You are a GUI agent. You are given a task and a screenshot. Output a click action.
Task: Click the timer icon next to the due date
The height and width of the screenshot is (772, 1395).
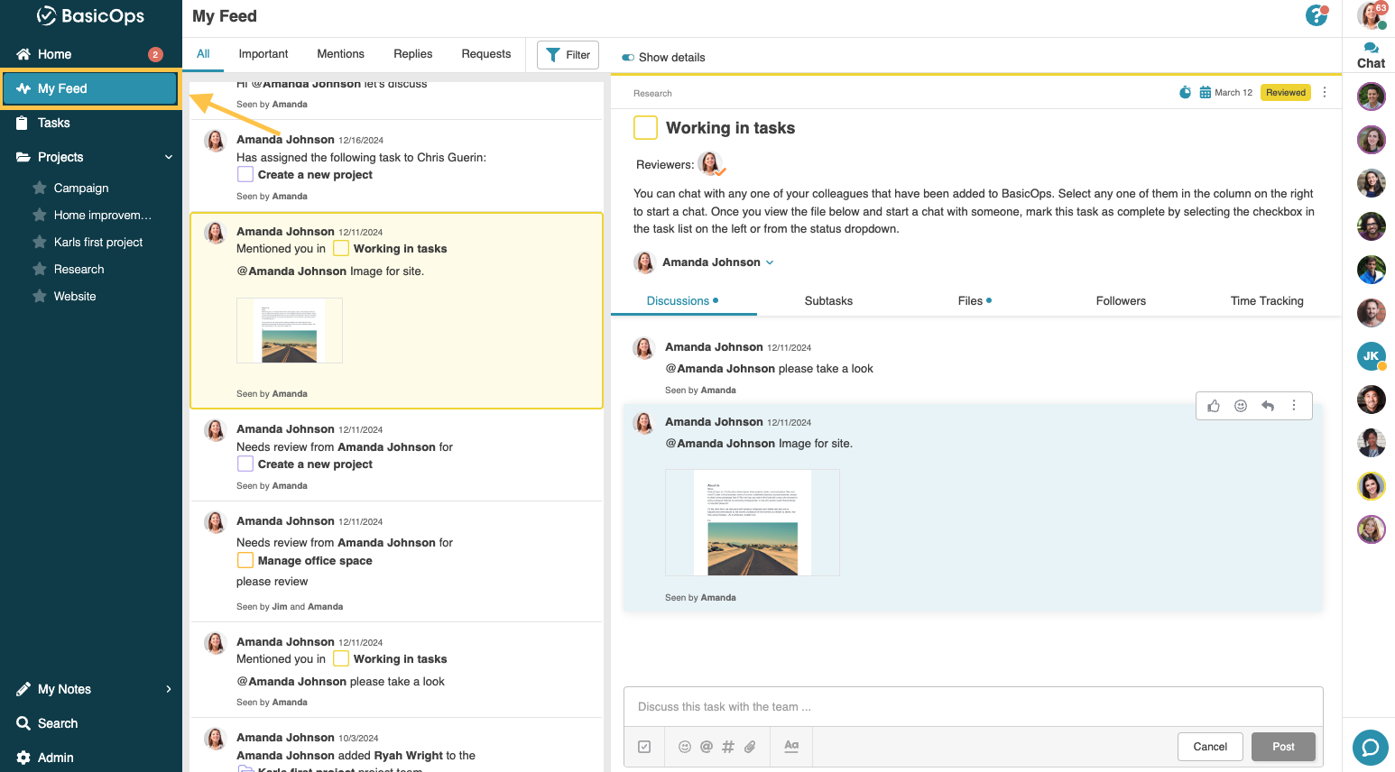(x=1185, y=92)
